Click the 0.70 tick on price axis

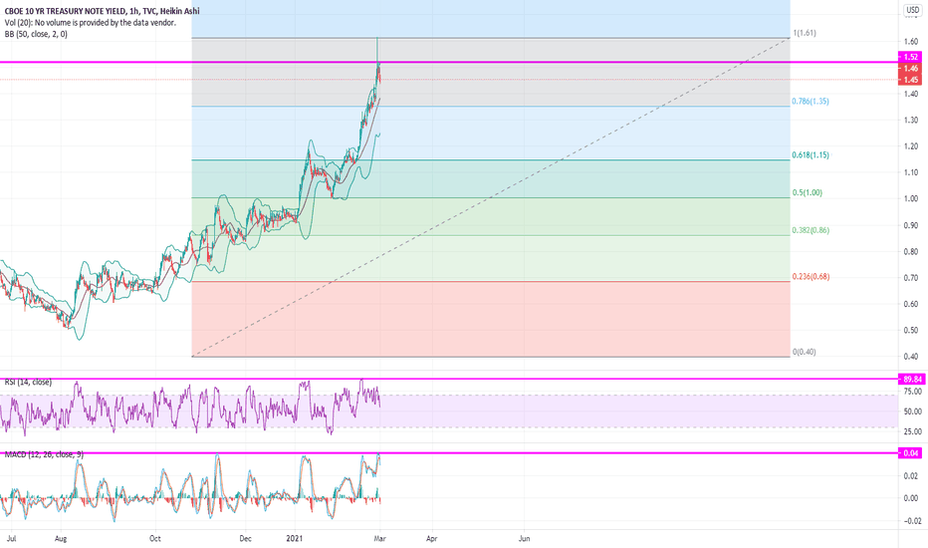(911, 278)
